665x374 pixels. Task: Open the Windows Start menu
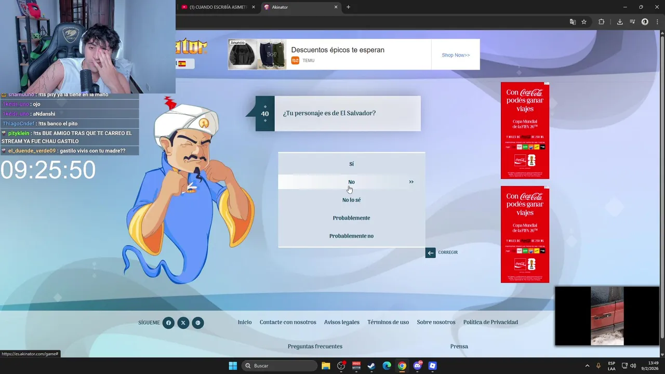tap(233, 366)
